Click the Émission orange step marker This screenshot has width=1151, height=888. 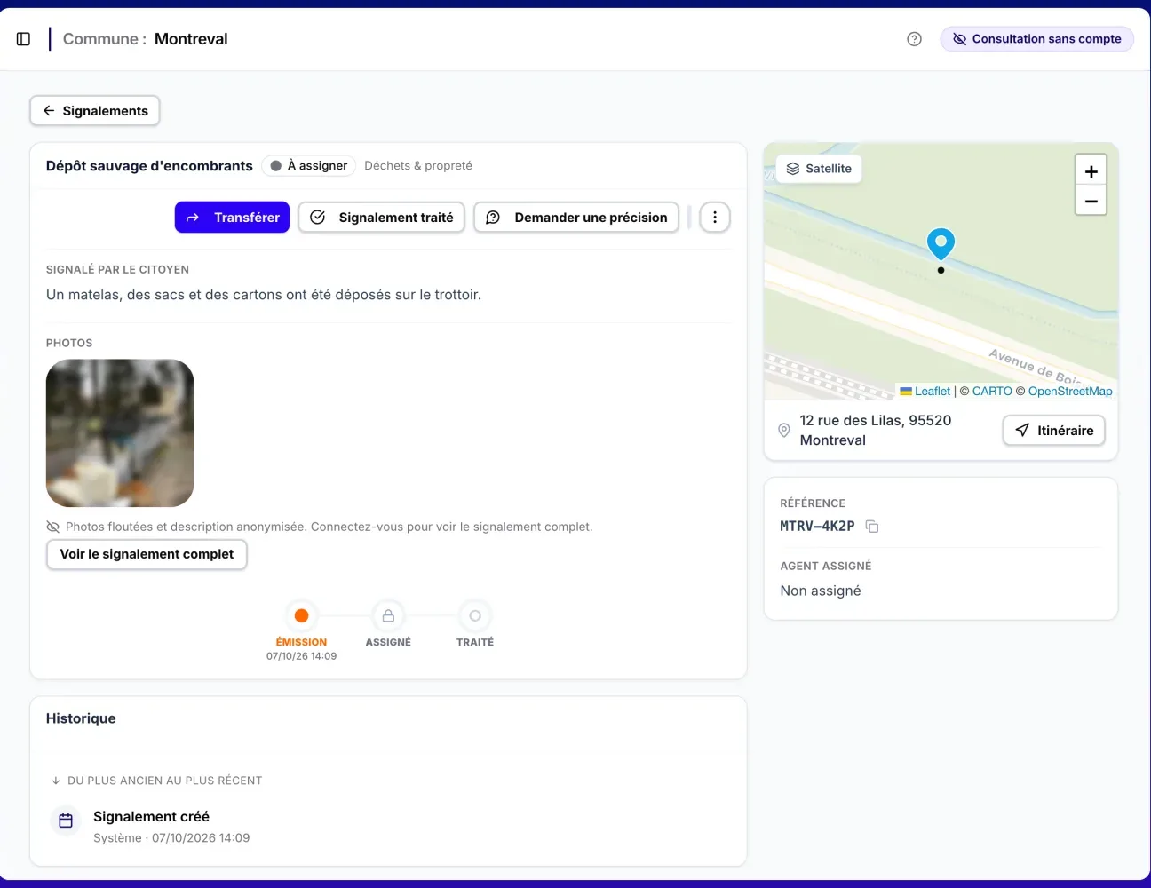301,615
